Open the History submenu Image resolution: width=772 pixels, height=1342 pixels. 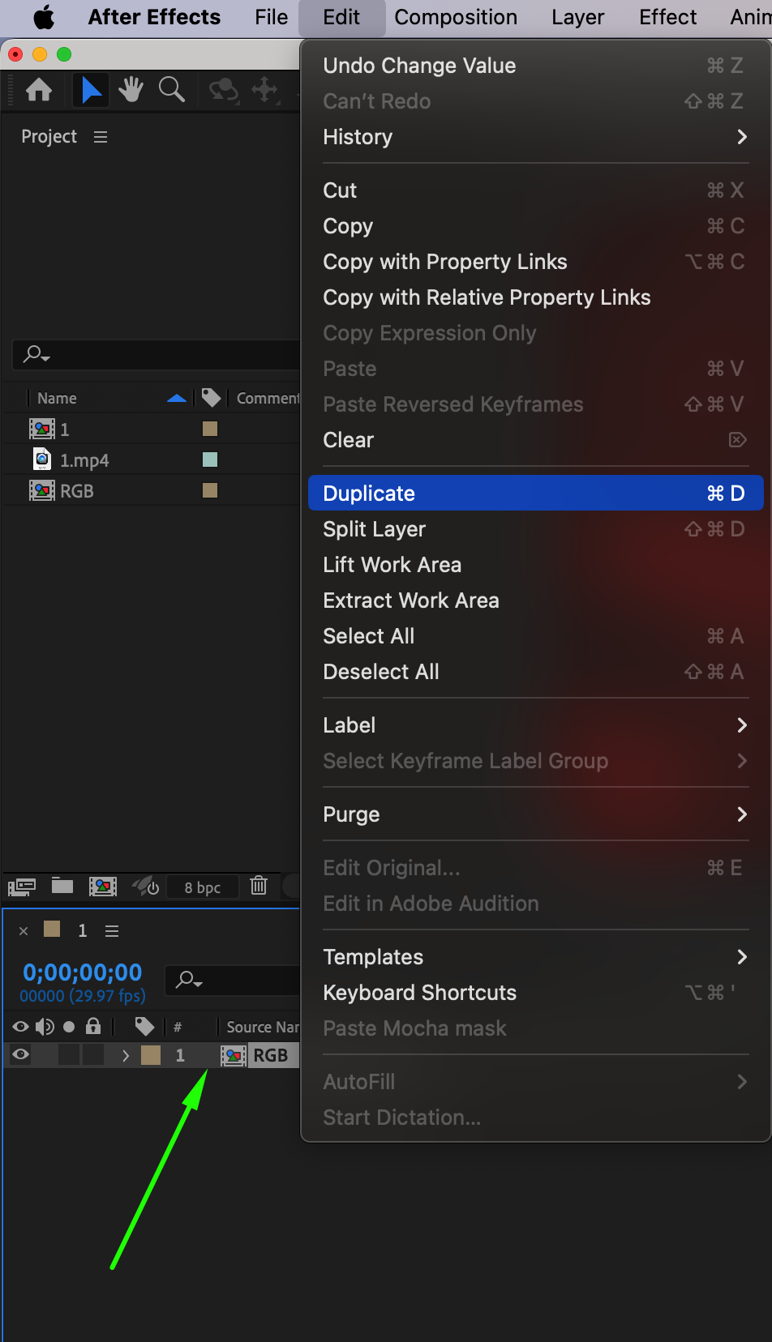(535, 137)
